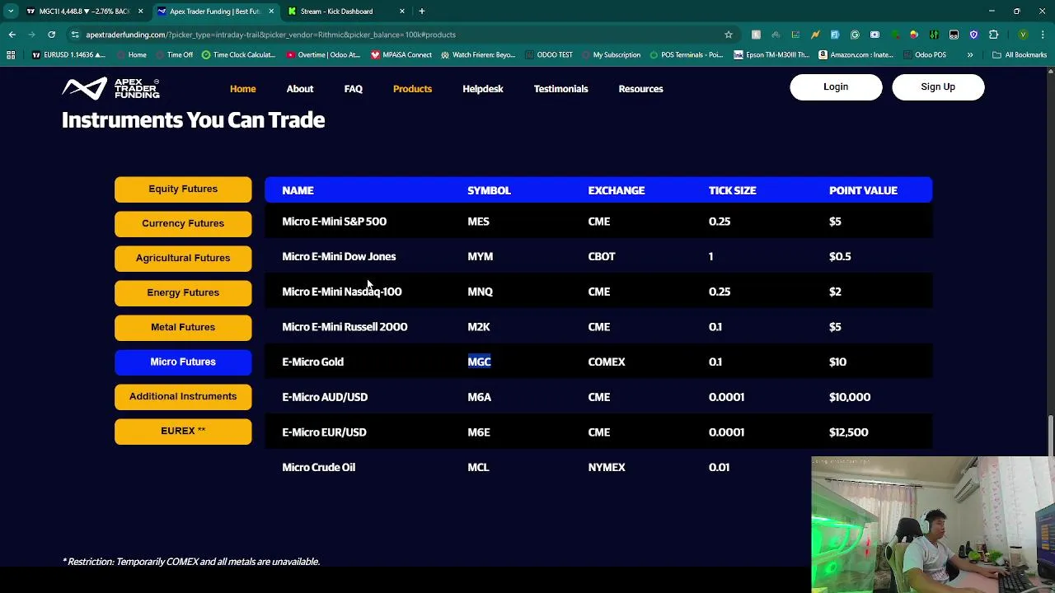Open the About nav item
This screenshot has height=593, width=1055.
point(300,89)
